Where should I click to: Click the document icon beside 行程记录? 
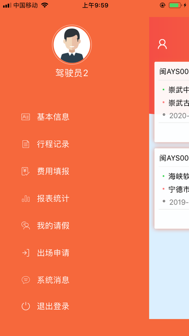pyautogui.click(x=26, y=144)
